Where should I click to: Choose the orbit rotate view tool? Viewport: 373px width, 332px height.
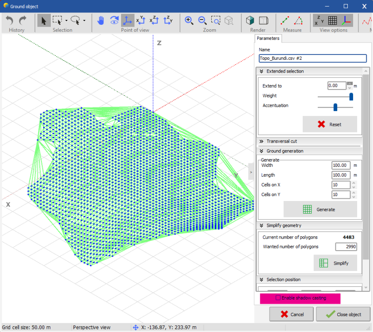click(x=114, y=20)
